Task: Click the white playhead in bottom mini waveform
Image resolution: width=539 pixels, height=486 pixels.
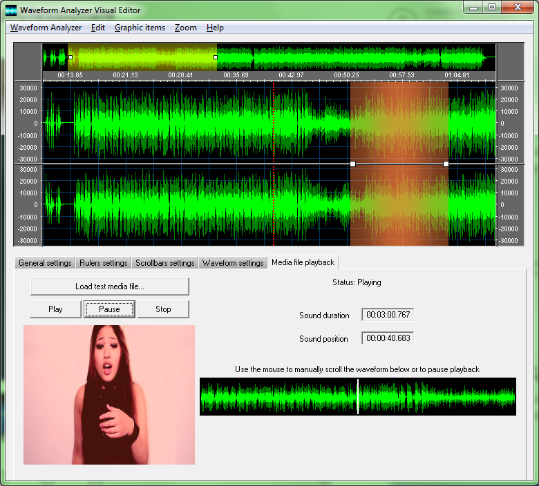Action: pyautogui.click(x=358, y=396)
